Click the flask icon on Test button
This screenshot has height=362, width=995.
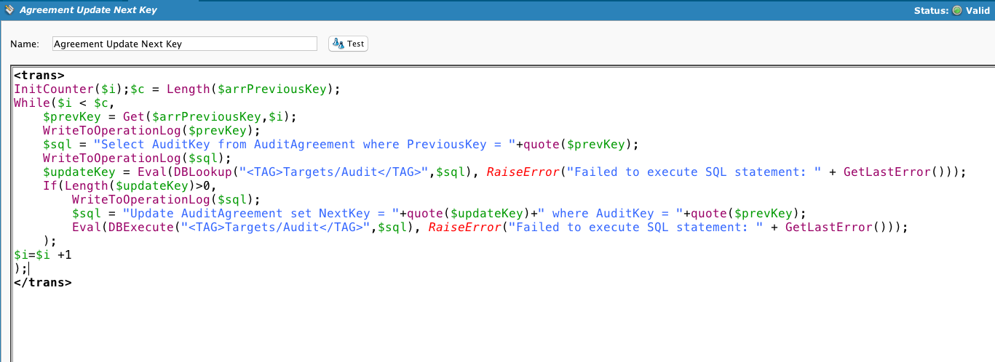[338, 44]
